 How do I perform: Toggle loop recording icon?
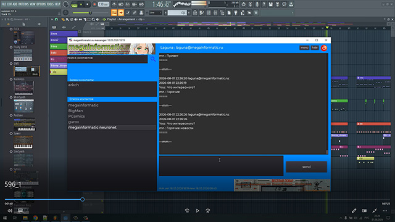141,4
